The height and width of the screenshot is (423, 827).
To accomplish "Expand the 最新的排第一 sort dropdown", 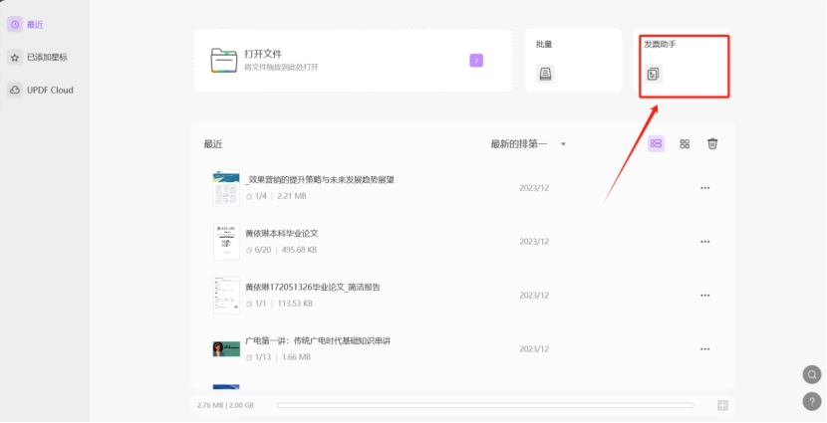I will tap(528, 144).
